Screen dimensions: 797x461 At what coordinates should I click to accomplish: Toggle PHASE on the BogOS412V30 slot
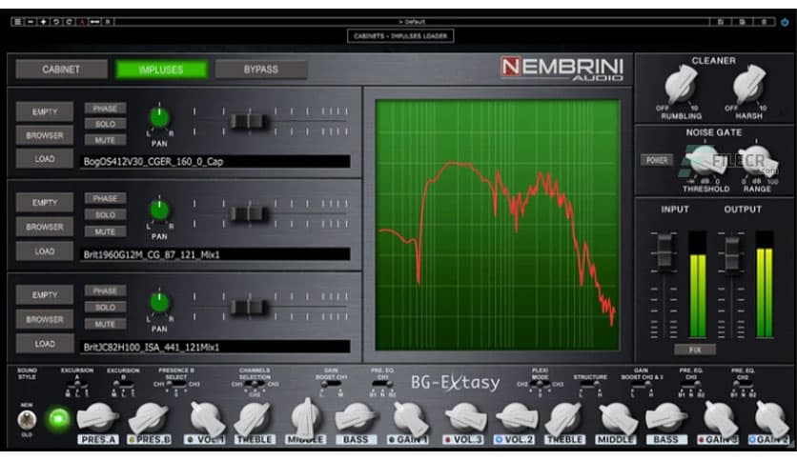105,109
